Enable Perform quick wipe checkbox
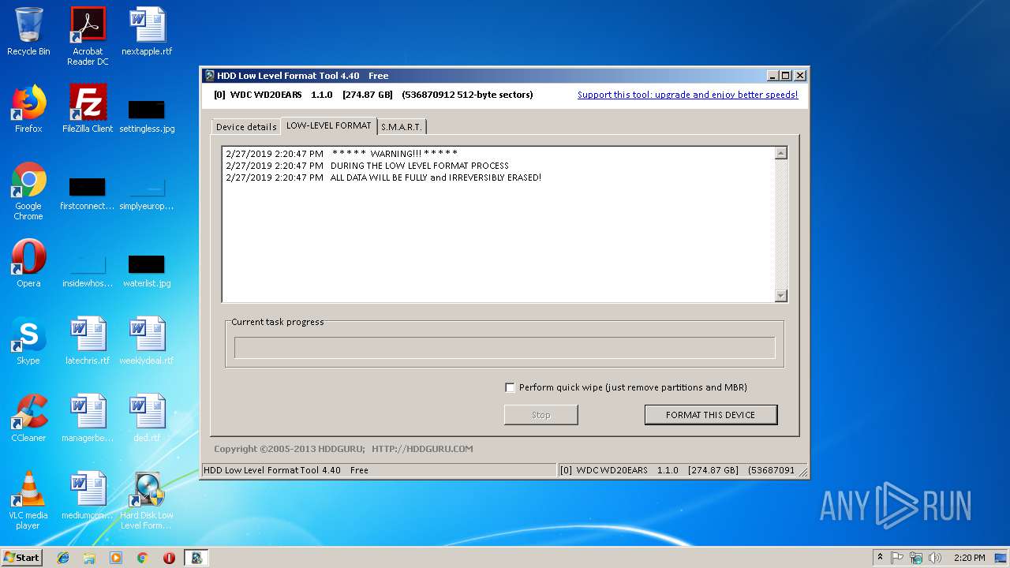The image size is (1010, 568). [x=510, y=387]
